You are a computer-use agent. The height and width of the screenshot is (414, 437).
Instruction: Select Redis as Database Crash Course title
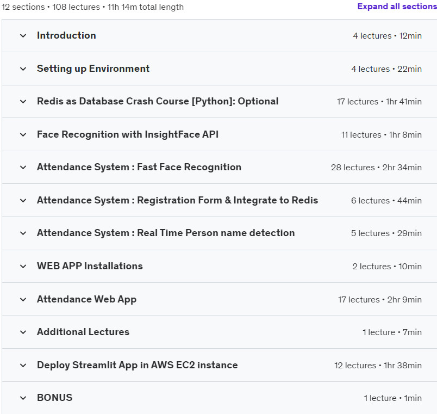point(158,101)
